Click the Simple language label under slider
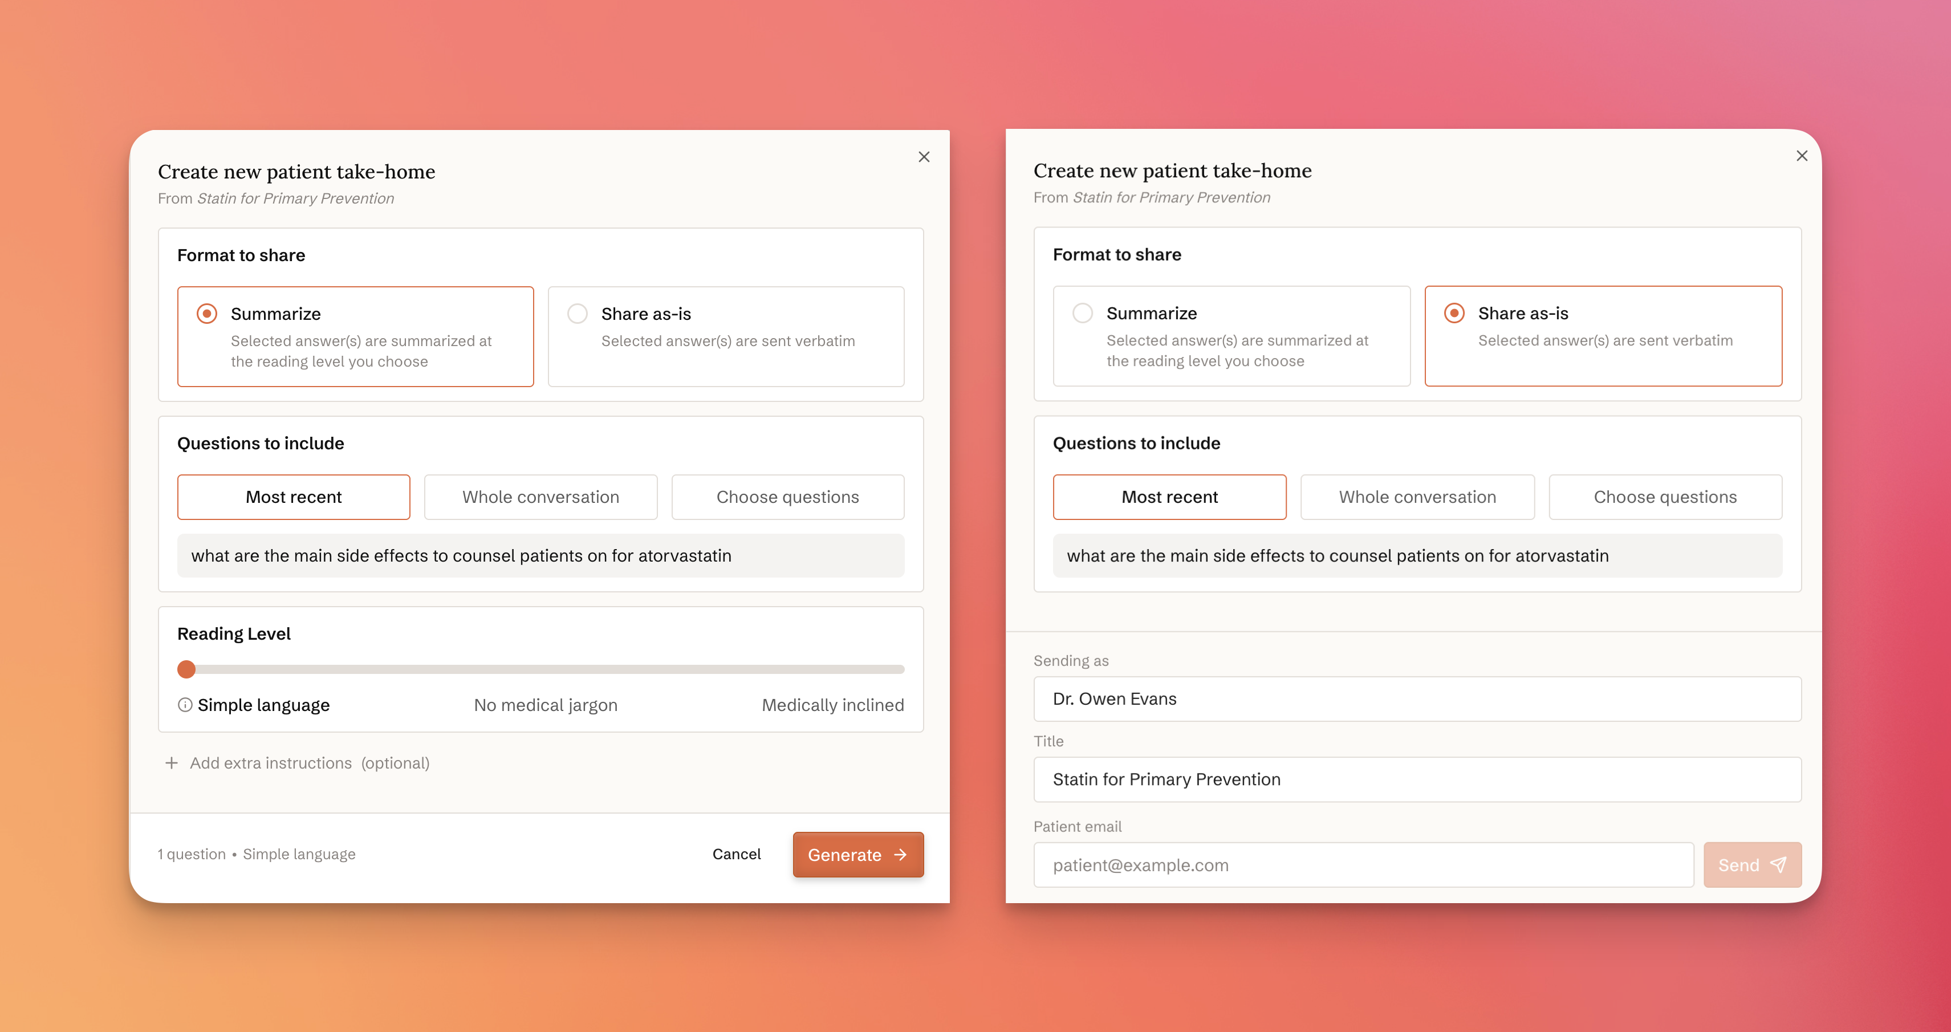 [x=263, y=705]
